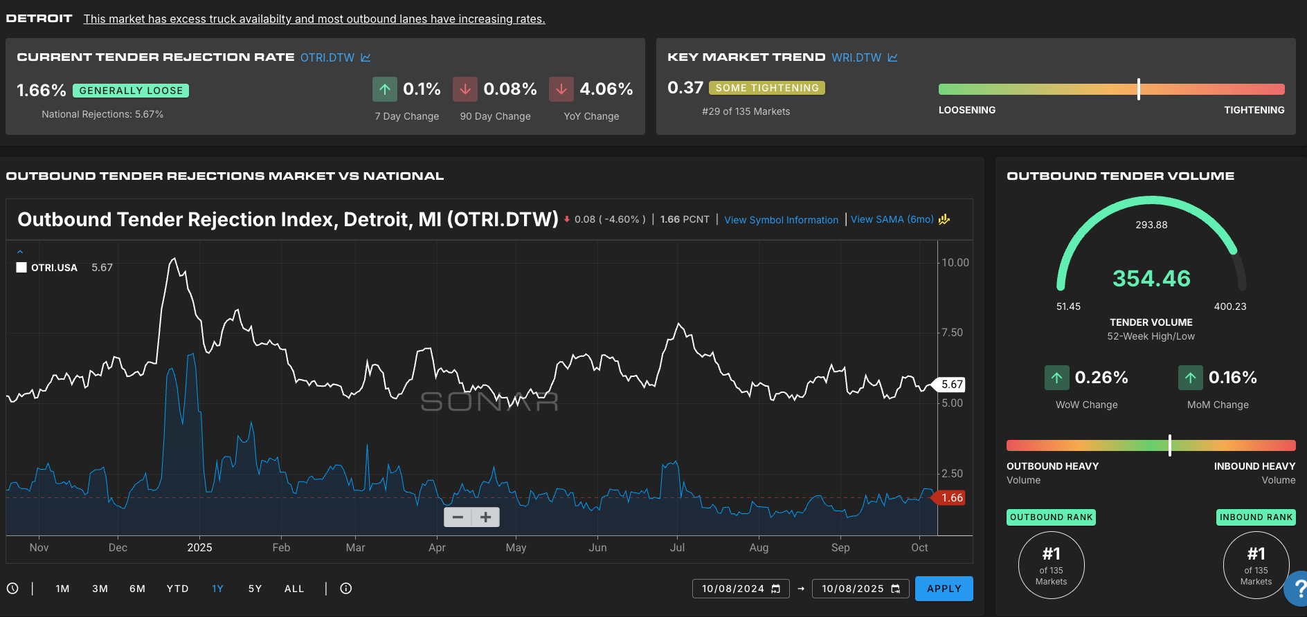1307x617 pixels.
Task: Switch to the YTD time range
Action: (177, 589)
